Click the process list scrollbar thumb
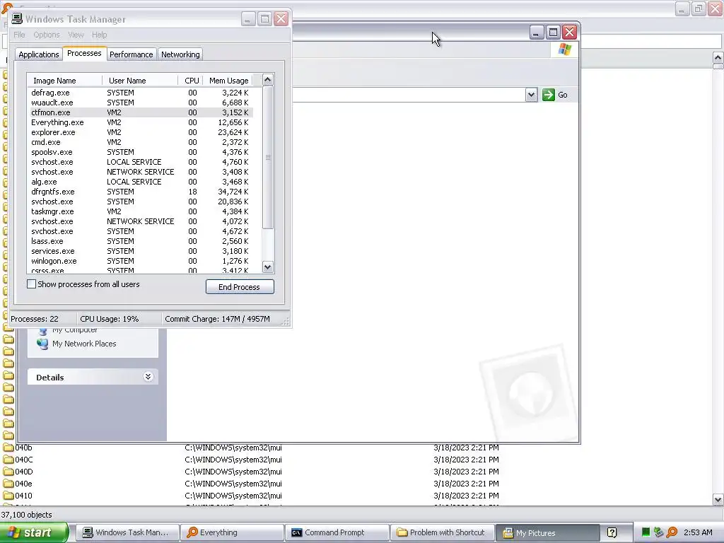Image resolution: width=724 pixels, height=543 pixels. click(268, 157)
